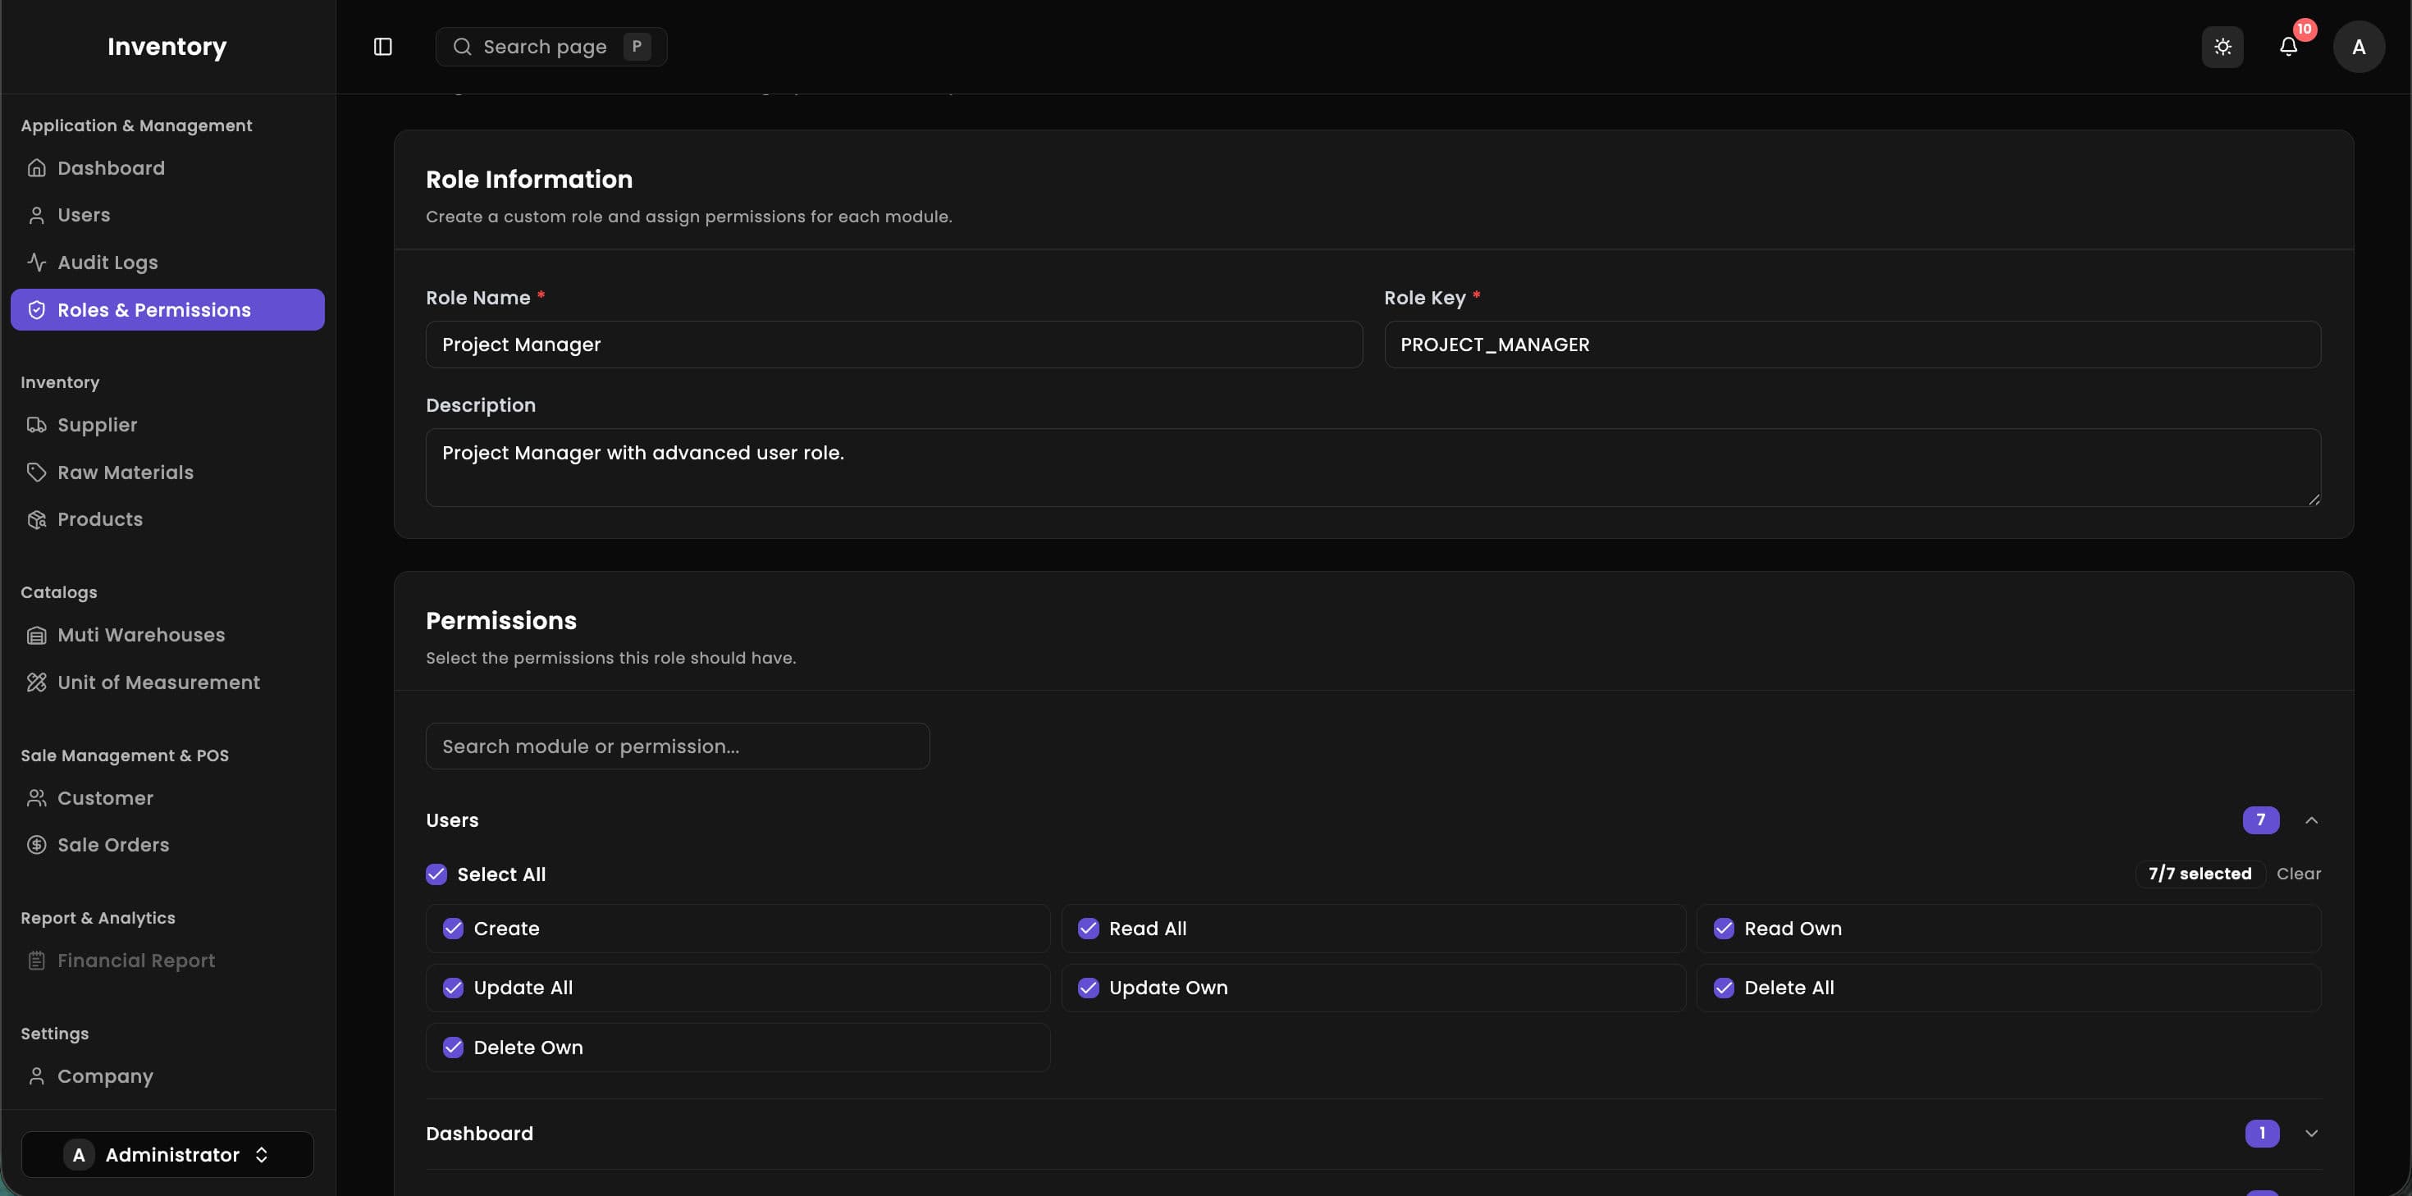Click the Role Key input field

click(x=1852, y=345)
